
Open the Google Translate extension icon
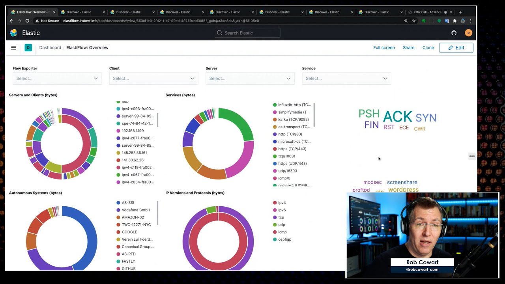click(x=447, y=21)
